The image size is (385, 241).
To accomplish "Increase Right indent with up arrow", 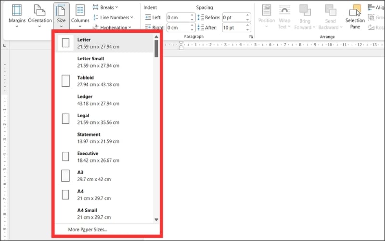I will click(x=192, y=26).
